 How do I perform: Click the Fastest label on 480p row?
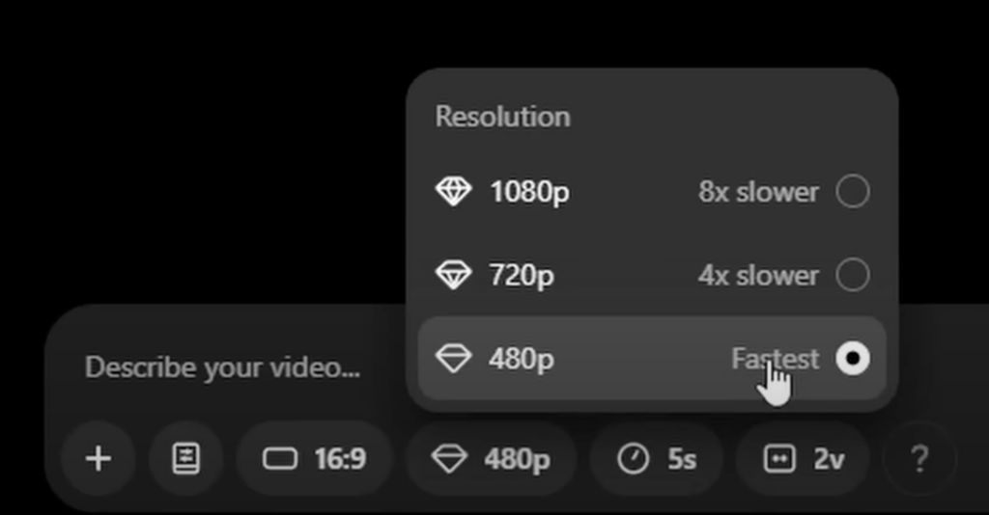(x=776, y=359)
